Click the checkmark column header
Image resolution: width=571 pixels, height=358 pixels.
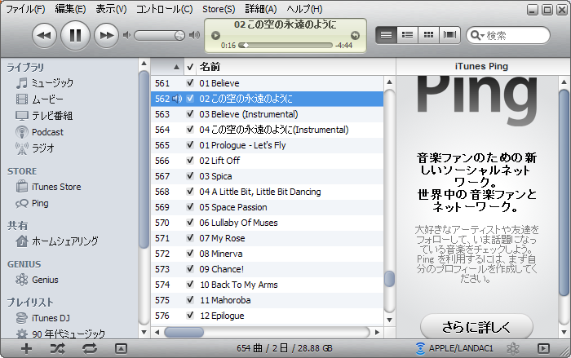tap(190, 67)
